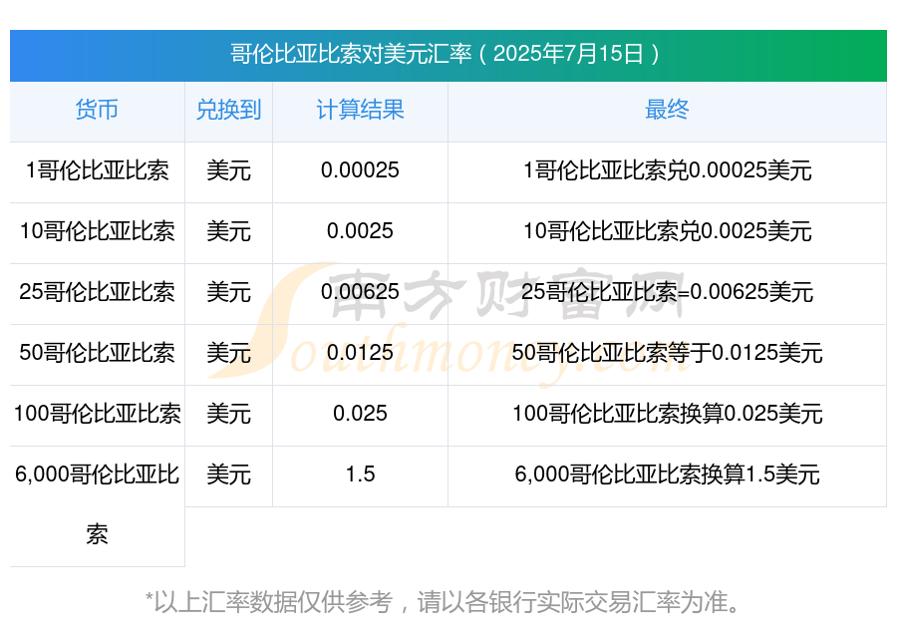Select the 50哥伦比亚比索 cell
The width and height of the screenshot is (897, 633).
[98, 353]
